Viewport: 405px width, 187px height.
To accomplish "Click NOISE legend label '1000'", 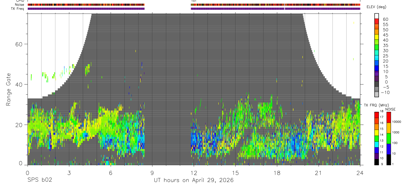I will (396, 132).
